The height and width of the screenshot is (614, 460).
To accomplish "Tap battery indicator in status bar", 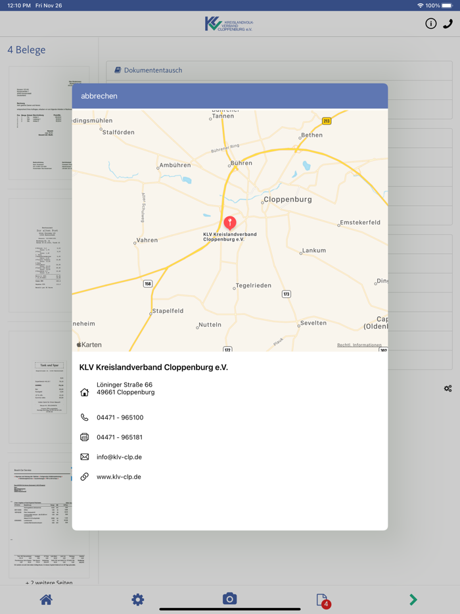I will 447,5.
